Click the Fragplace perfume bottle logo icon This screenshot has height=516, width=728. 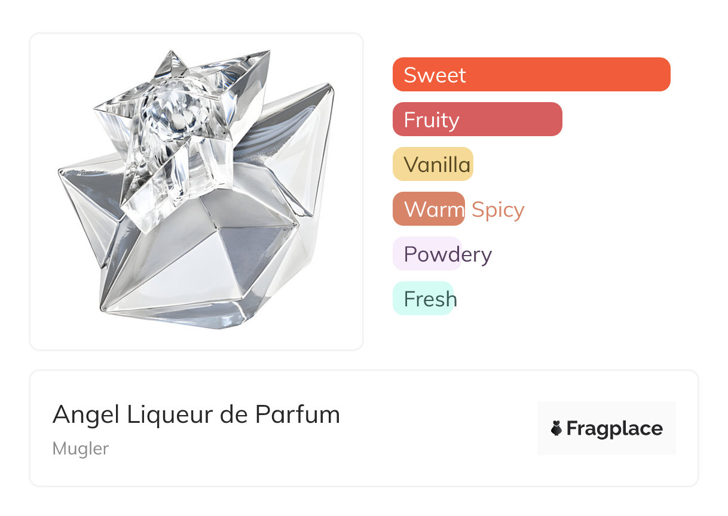556,428
